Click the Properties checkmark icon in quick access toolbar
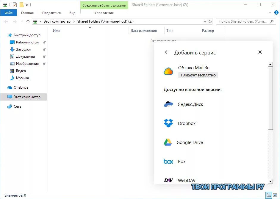This screenshot has height=199, width=280. [x=15, y=5]
